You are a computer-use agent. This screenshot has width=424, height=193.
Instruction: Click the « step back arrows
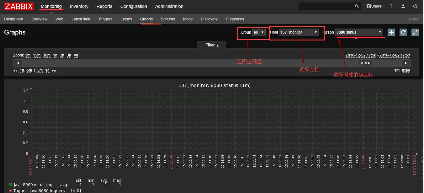[x=15, y=70]
